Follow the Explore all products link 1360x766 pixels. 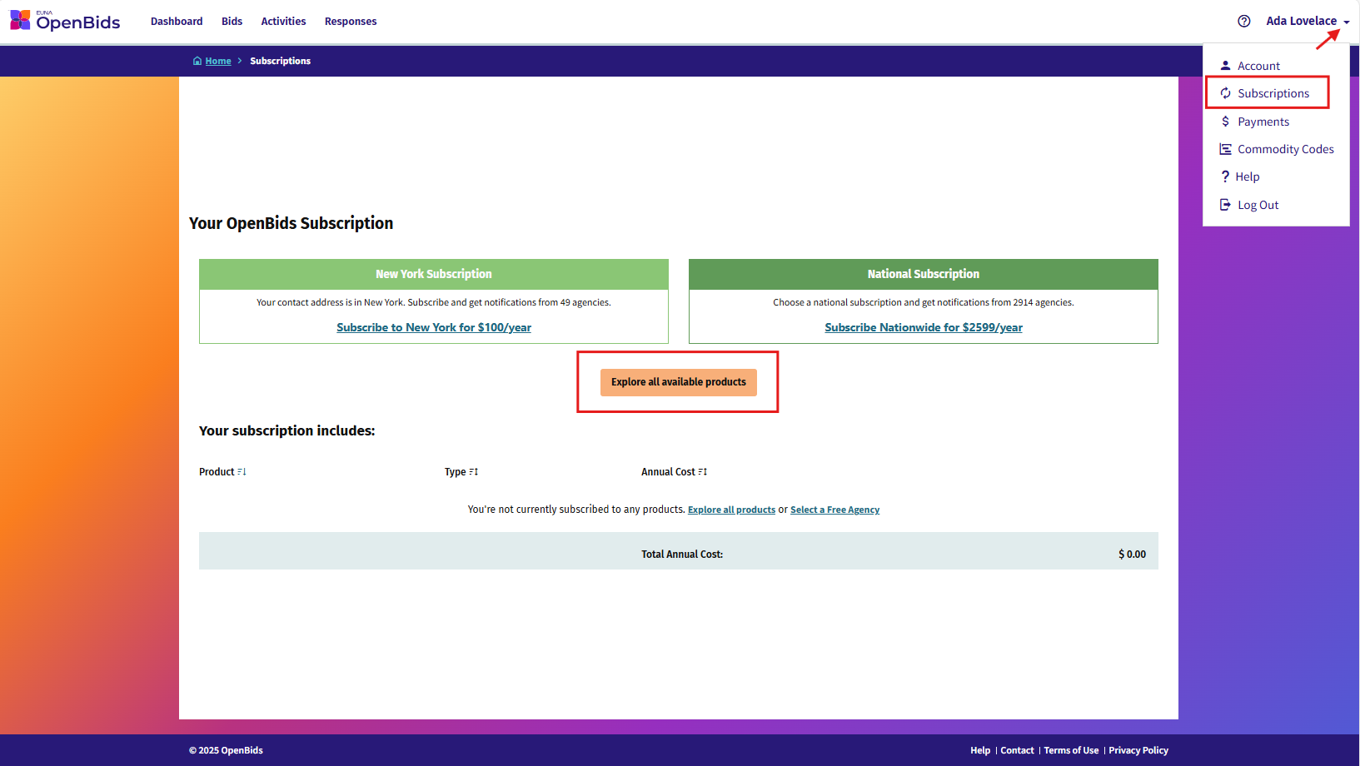coord(731,510)
